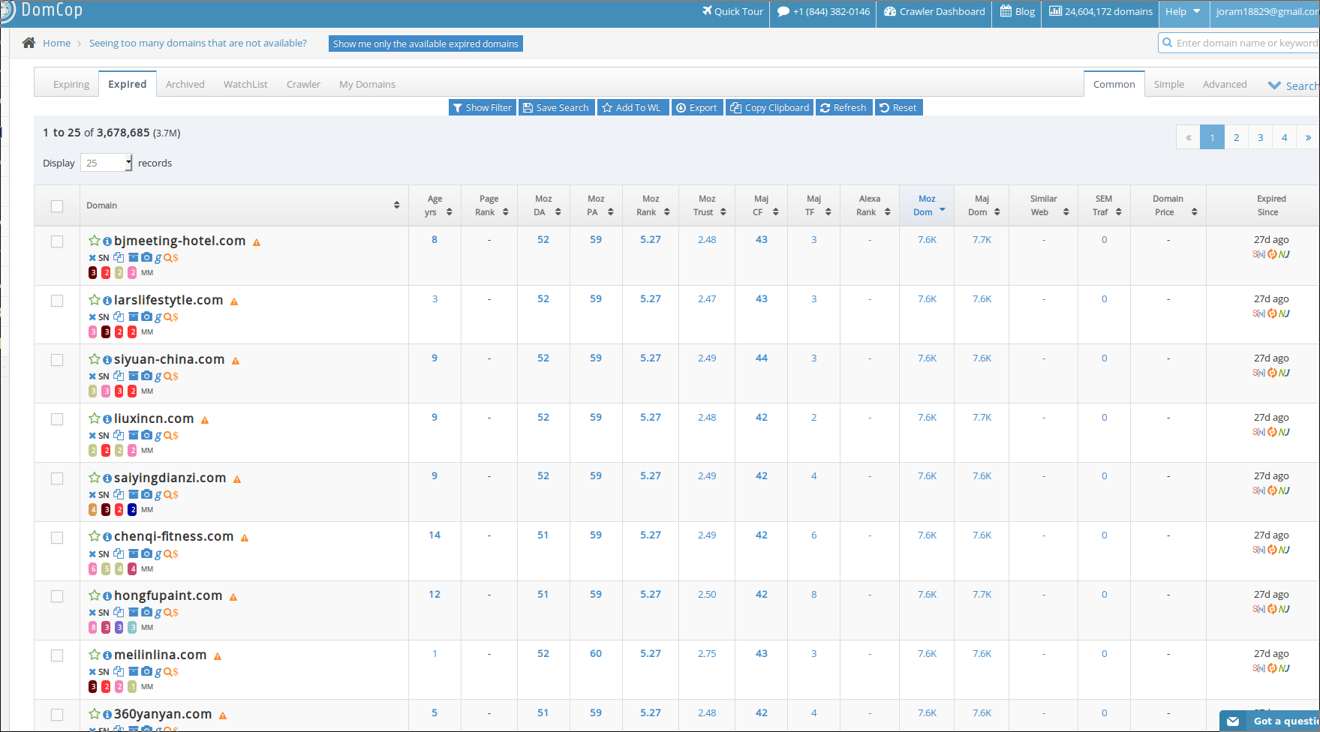The image size is (1320, 732).
Task: Click dark maroon 3 badge under bjmeeting-hotel.com
Action: [x=93, y=273]
